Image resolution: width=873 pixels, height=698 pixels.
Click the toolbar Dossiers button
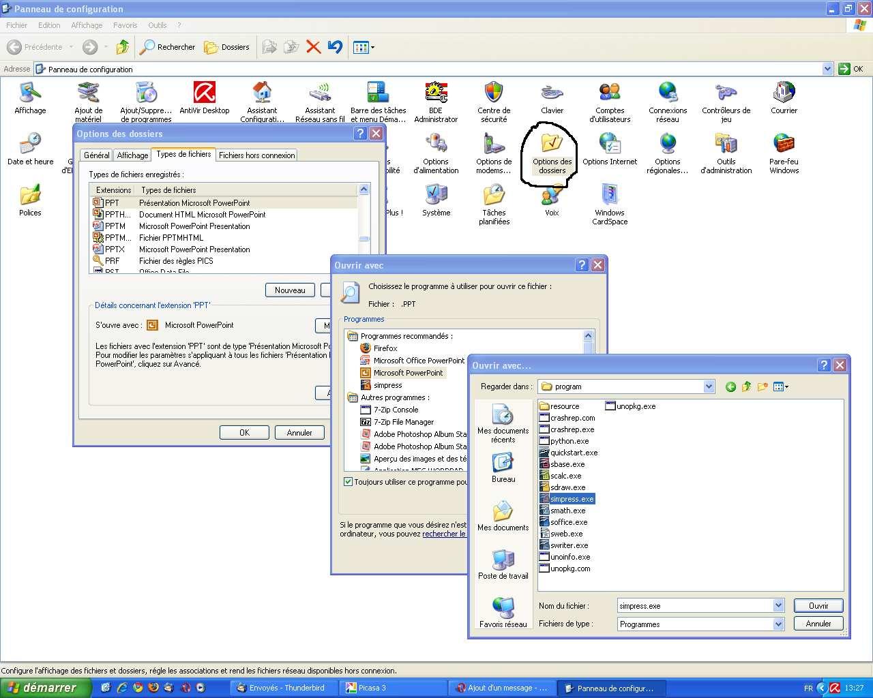tap(227, 47)
